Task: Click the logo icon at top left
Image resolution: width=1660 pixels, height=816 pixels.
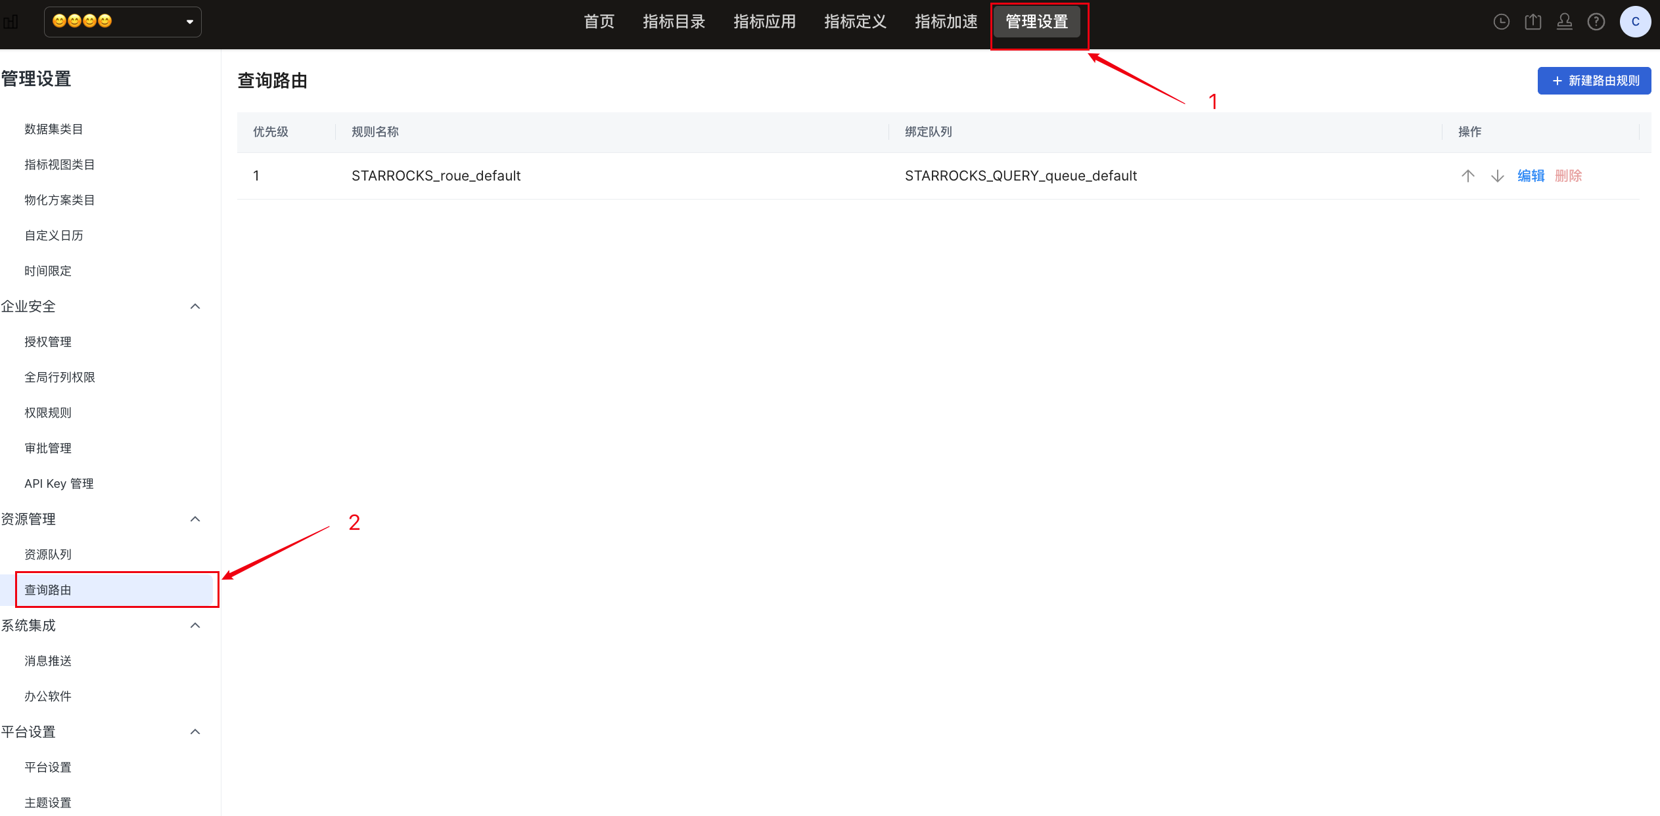Action: click(11, 22)
